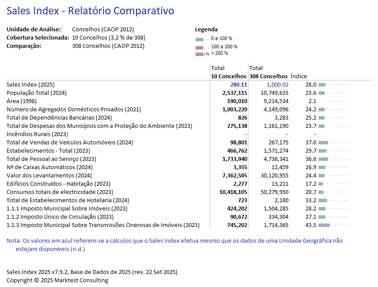This screenshot has height=287, width=378.
Task: Click the 'Incêndios Rurais (2023)' row label
Action: point(37,134)
